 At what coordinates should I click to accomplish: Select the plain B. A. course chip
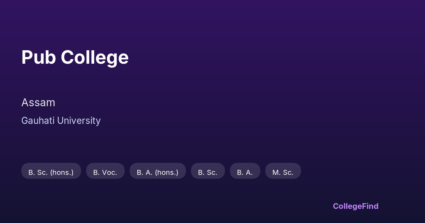tap(245, 172)
